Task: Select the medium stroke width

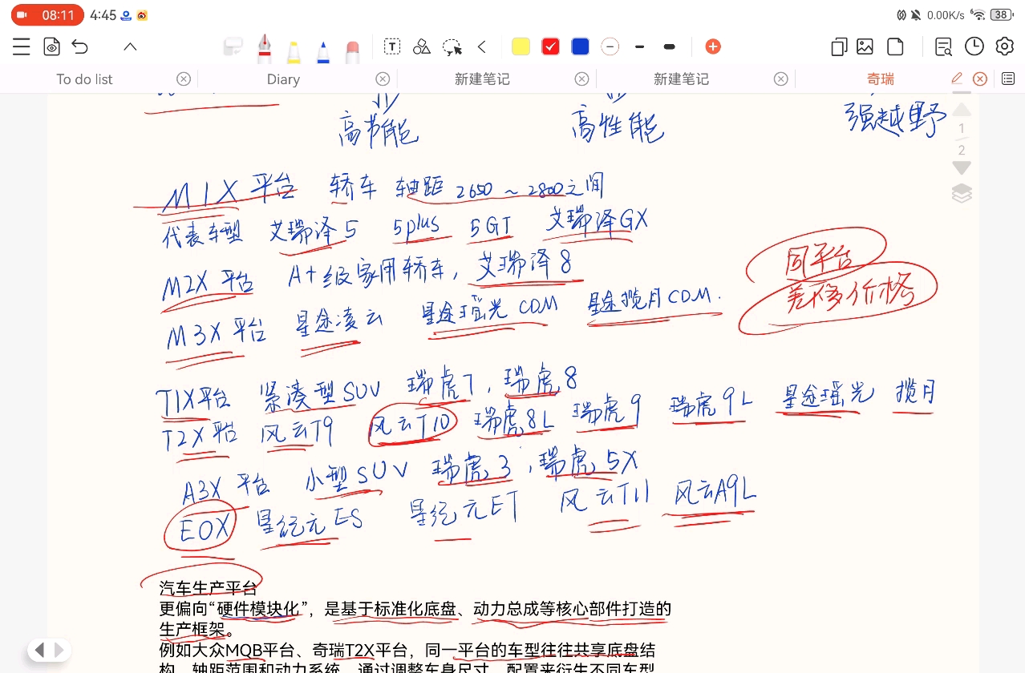Action: click(639, 46)
